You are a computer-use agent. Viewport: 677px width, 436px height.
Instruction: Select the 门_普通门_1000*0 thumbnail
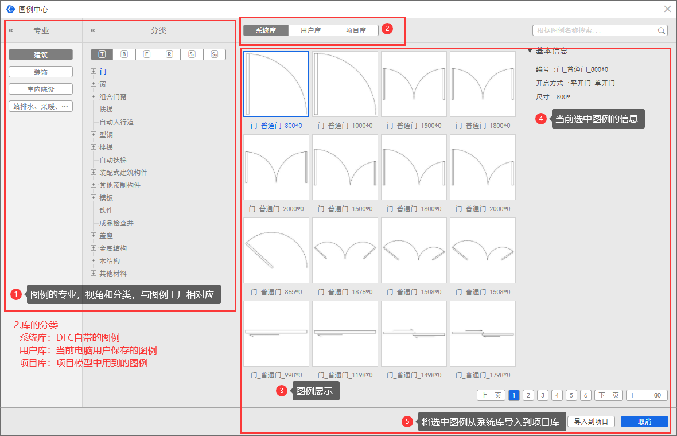345,84
